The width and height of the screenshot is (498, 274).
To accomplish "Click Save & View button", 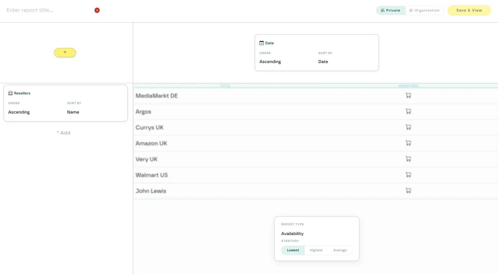I will [x=469, y=10].
